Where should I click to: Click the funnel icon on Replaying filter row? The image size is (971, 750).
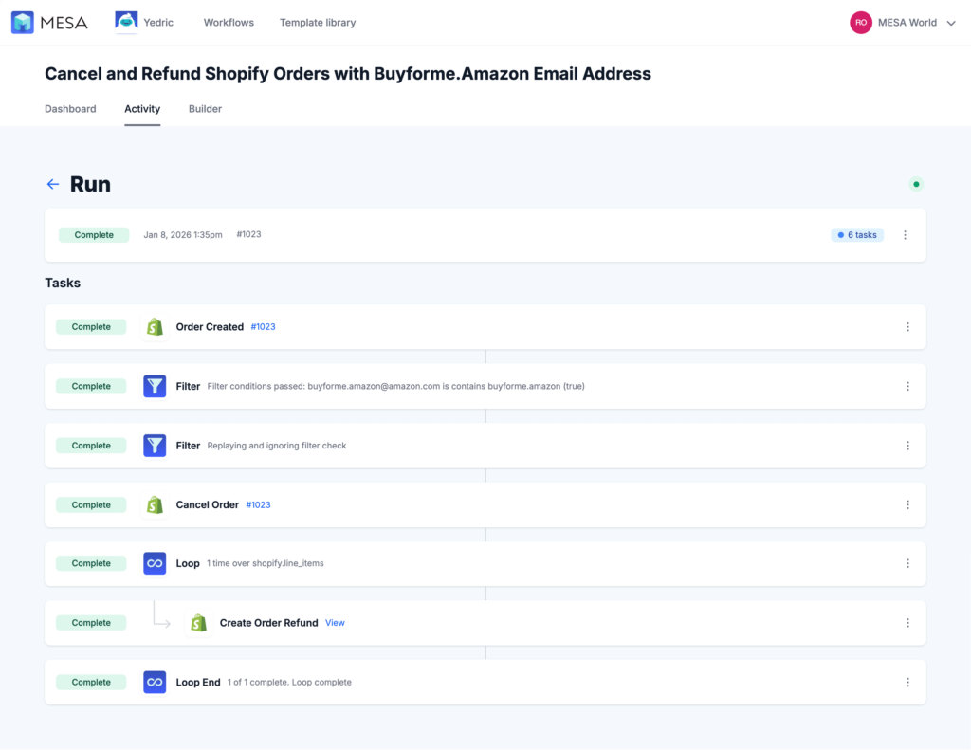pyautogui.click(x=155, y=446)
